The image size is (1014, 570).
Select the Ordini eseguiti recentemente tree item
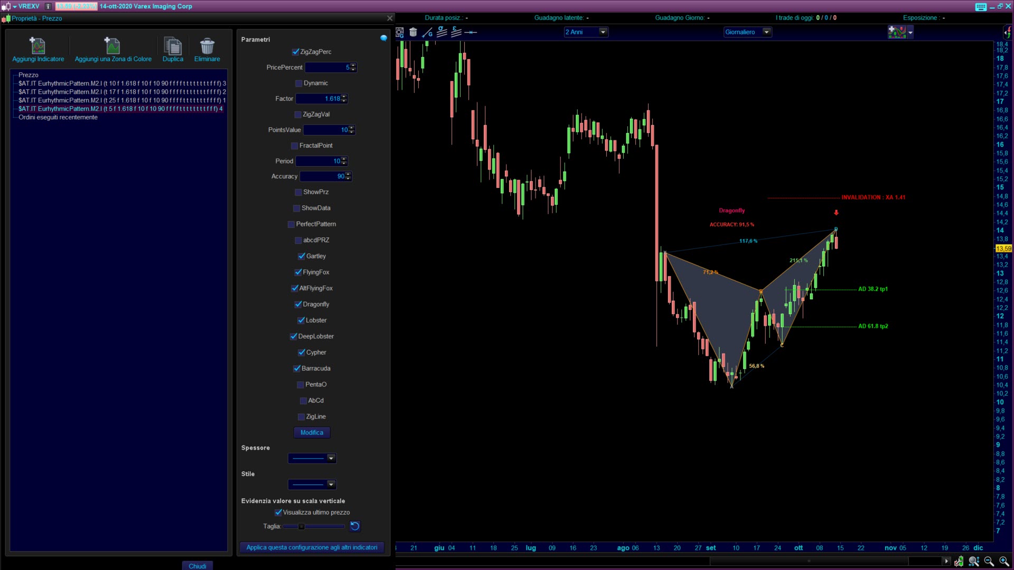(x=58, y=117)
